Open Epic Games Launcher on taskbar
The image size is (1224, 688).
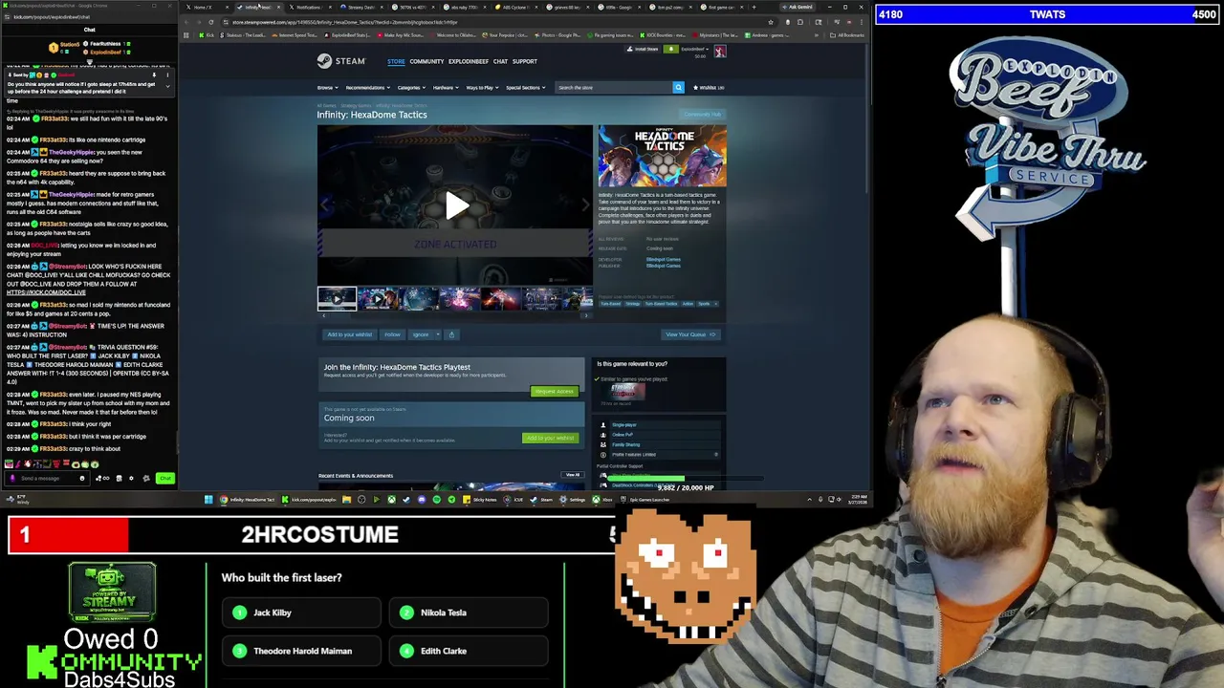645,499
